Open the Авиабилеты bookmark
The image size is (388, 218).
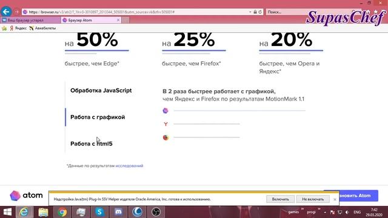pos(42,28)
